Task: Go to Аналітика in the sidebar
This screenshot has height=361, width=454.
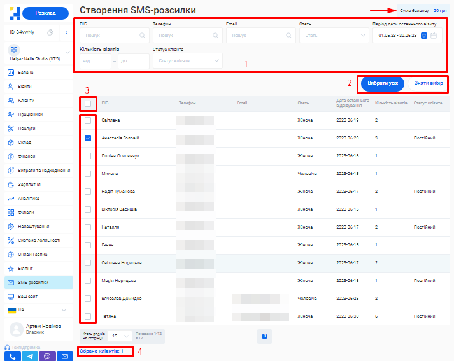Action: 29,199
